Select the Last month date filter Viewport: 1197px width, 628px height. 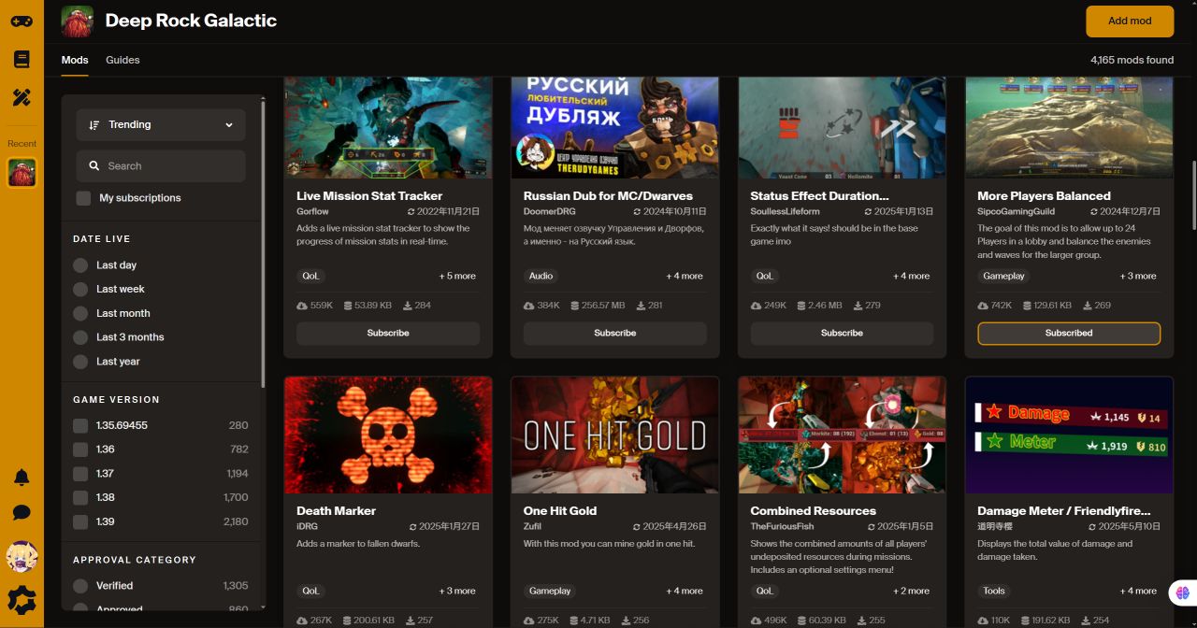click(x=80, y=314)
